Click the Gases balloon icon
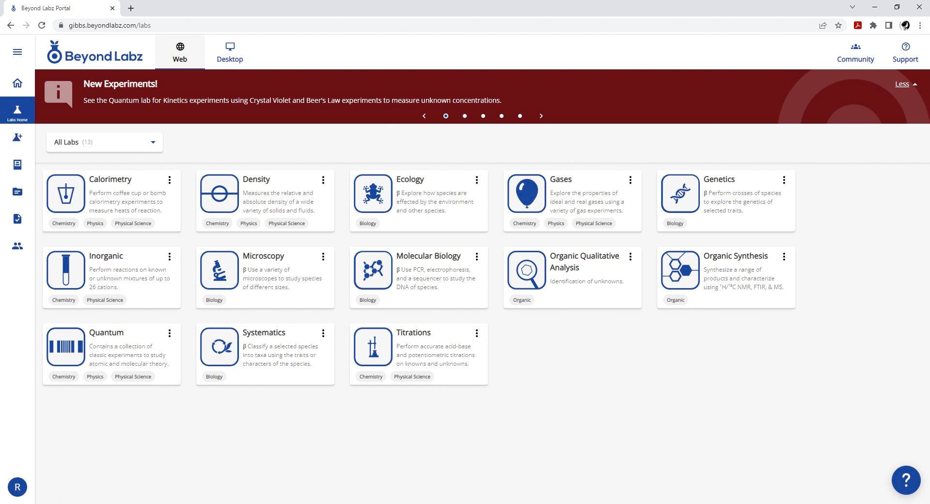The height and width of the screenshot is (504, 930). point(526,194)
